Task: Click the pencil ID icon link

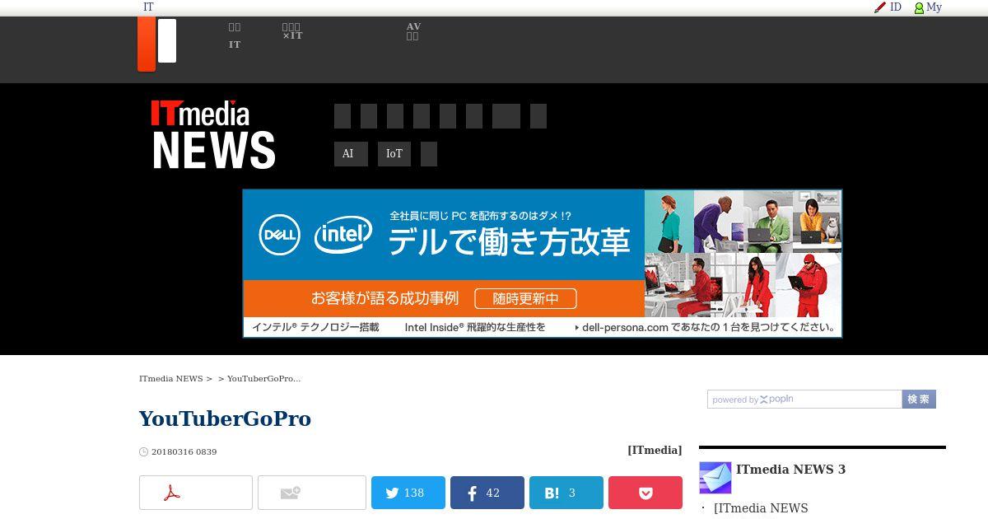Action: coord(888,7)
